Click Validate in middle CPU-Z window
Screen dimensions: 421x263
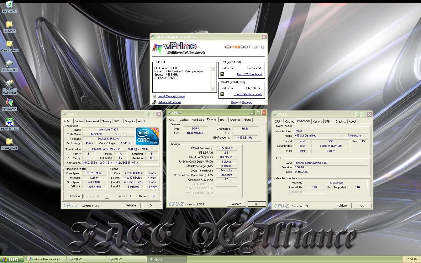[x=236, y=204]
